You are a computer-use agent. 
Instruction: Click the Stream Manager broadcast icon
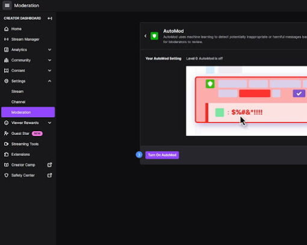(7, 39)
